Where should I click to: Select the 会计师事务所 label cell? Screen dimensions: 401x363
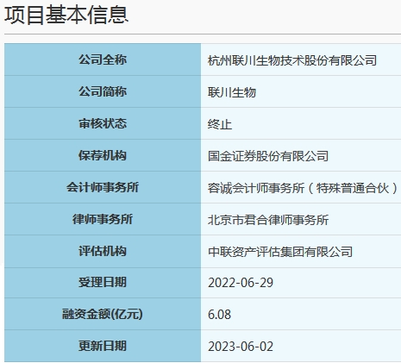coord(103,187)
